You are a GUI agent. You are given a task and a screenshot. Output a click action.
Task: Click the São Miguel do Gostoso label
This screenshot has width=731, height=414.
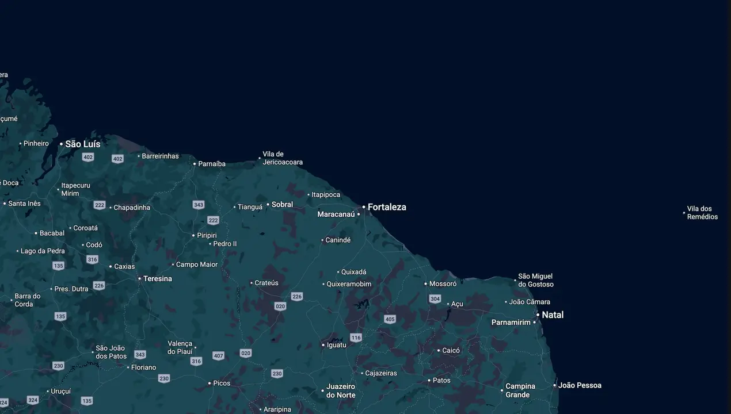click(x=536, y=281)
